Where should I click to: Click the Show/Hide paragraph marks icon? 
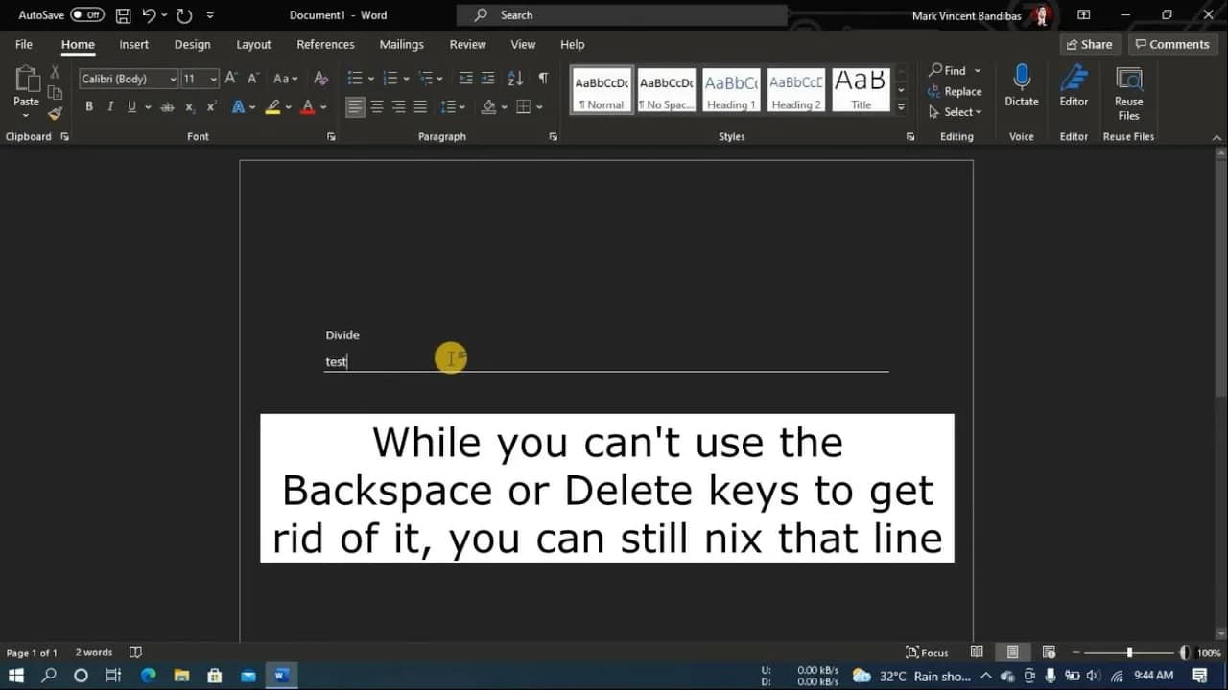(543, 79)
